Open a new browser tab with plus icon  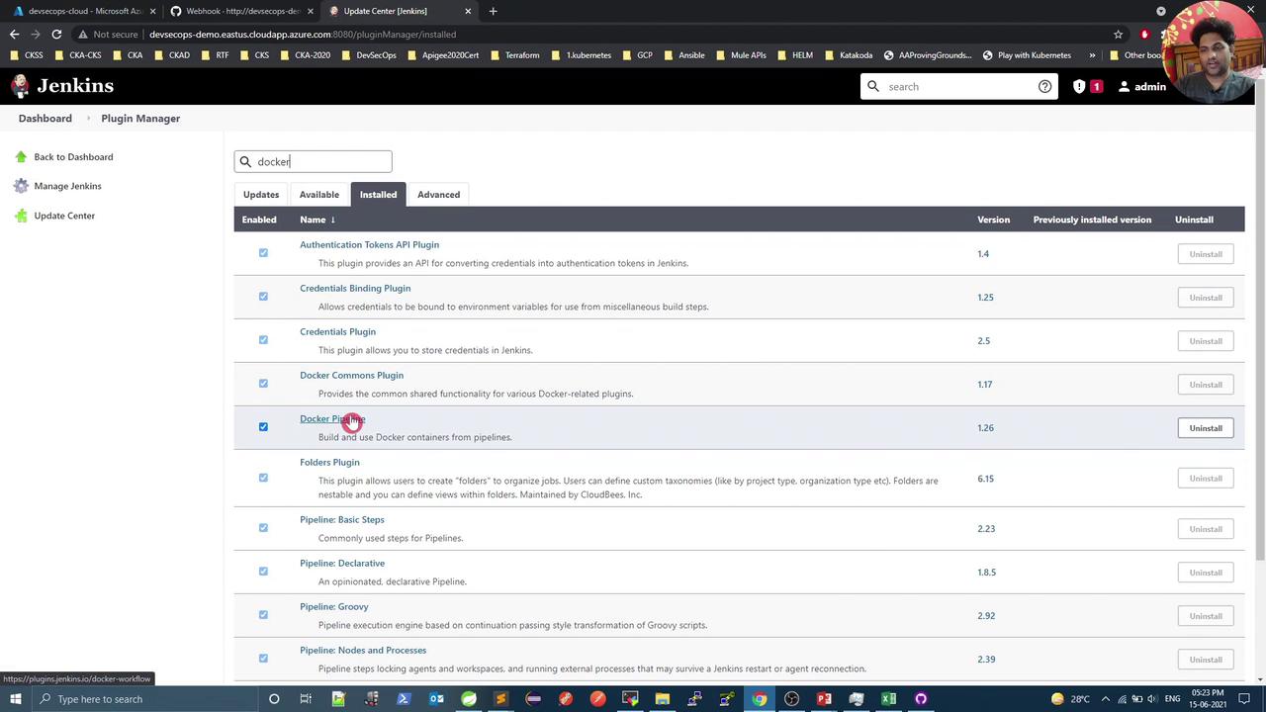coord(493,11)
